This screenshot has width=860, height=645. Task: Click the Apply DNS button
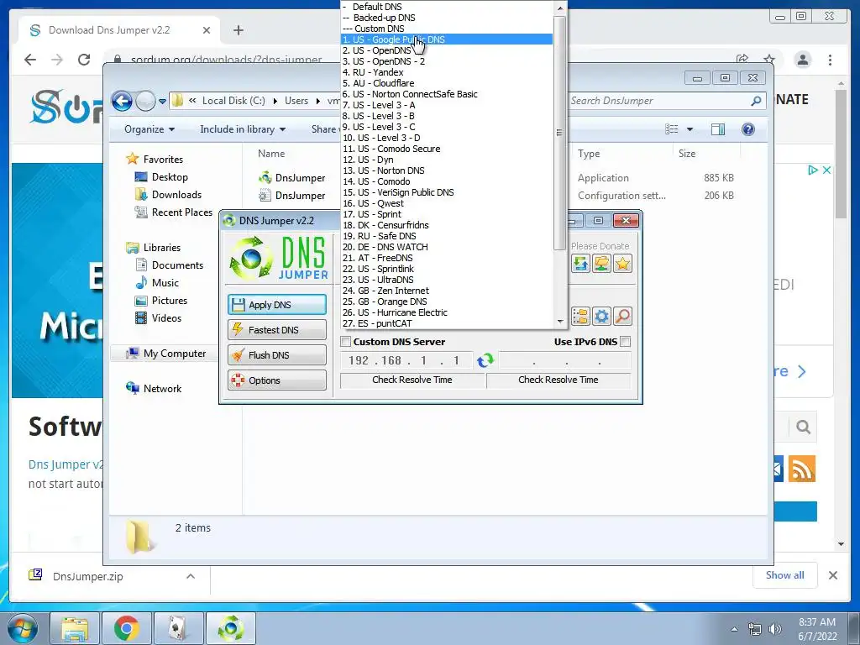[277, 305]
